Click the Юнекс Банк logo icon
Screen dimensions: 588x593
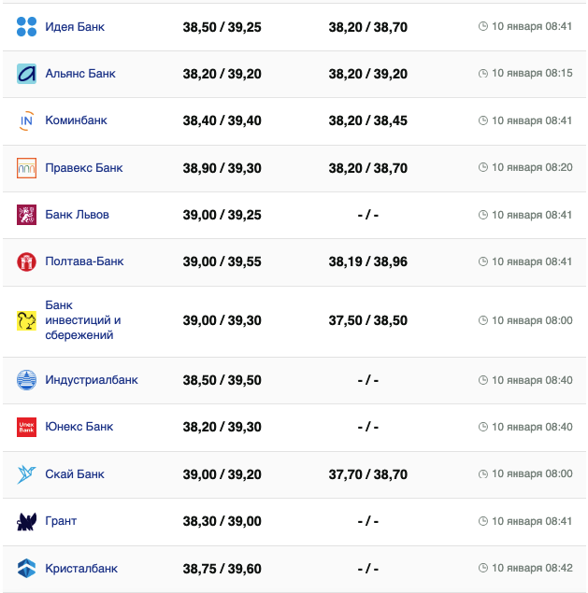point(26,427)
